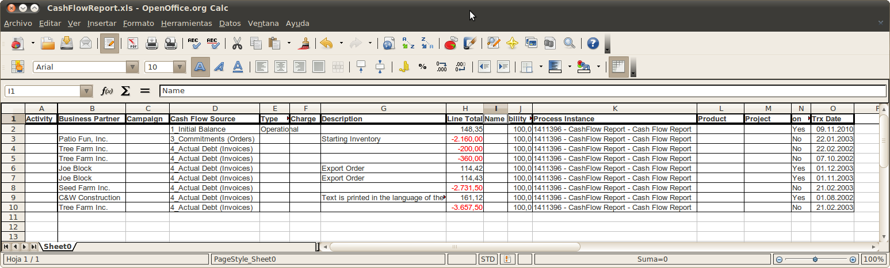Apply Percent number format
Image resolution: width=890 pixels, height=268 pixels.
pyautogui.click(x=423, y=67)
